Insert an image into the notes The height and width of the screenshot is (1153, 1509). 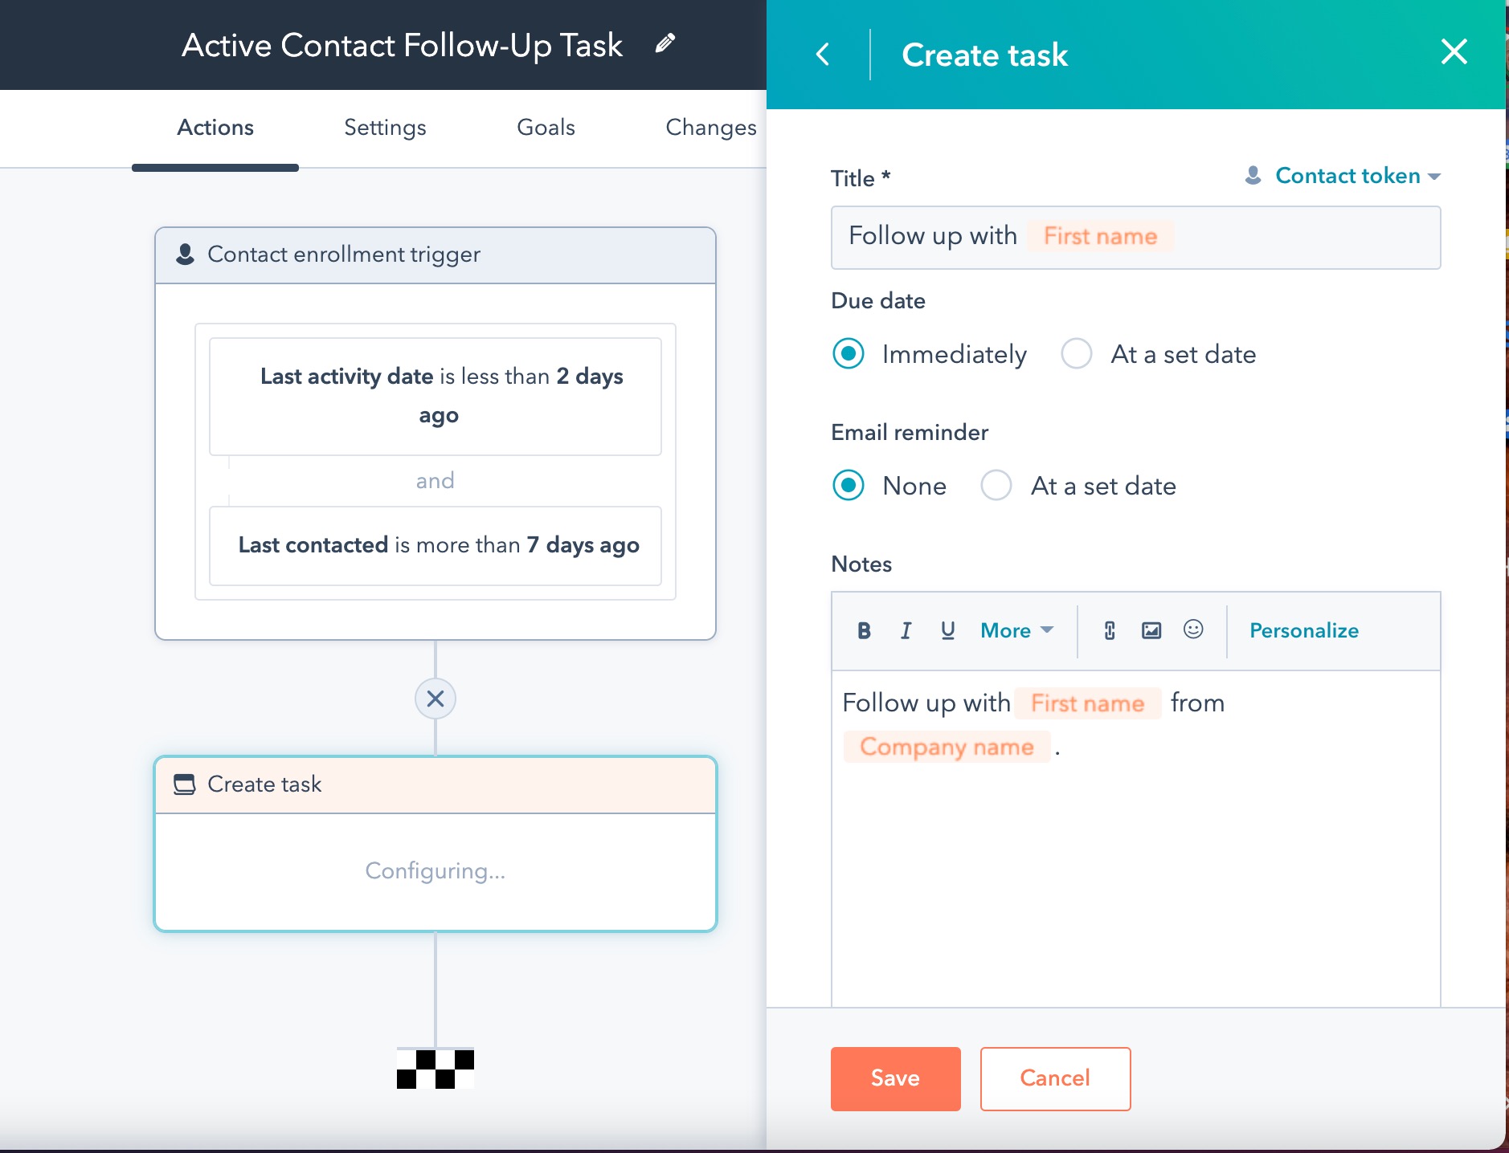(1151, 631)
